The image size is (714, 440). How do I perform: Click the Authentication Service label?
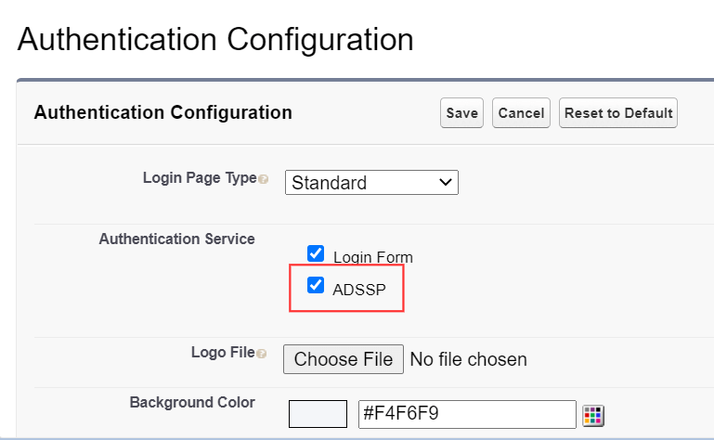pyautogui.click(x=176, y=239)
